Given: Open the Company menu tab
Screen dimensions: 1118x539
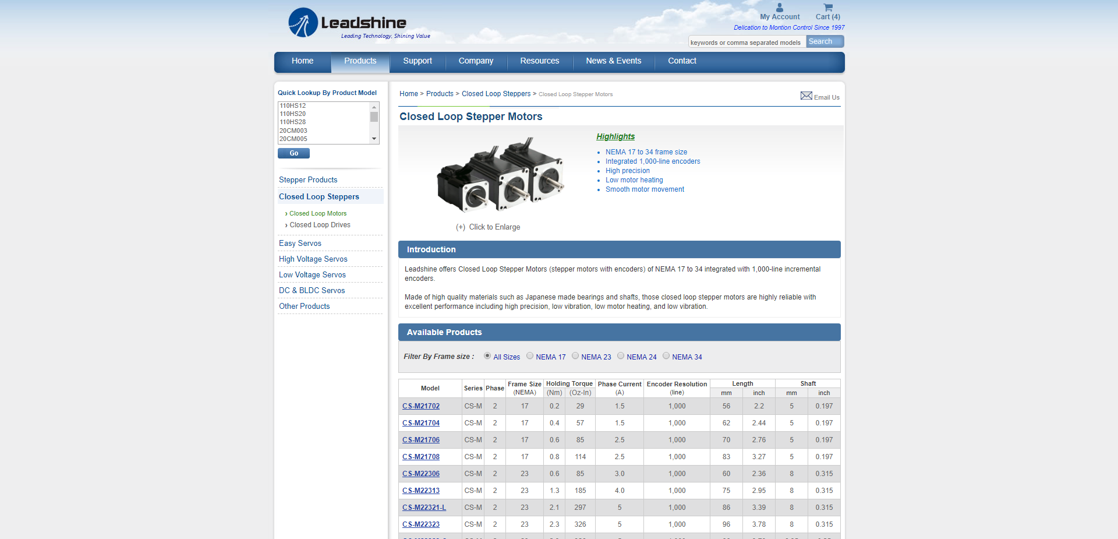Looking at the screenshot, I should (476, 61).
